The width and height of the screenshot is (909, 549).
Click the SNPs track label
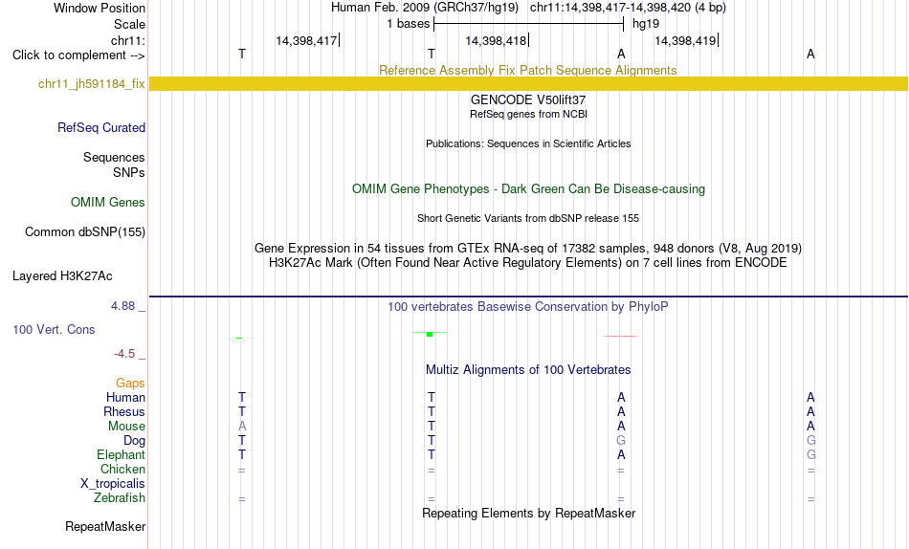[129, 172]
